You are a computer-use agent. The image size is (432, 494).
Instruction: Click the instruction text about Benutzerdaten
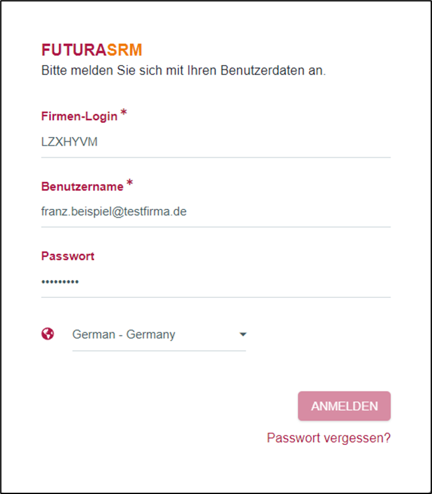tap(184, 70)
